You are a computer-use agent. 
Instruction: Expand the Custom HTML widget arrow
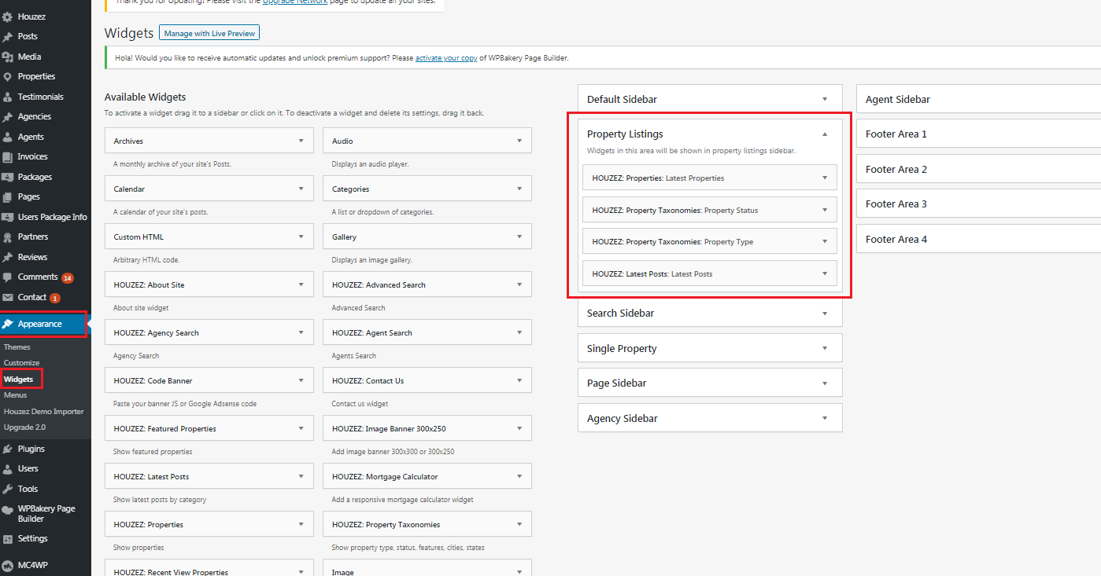click(301, 237)
